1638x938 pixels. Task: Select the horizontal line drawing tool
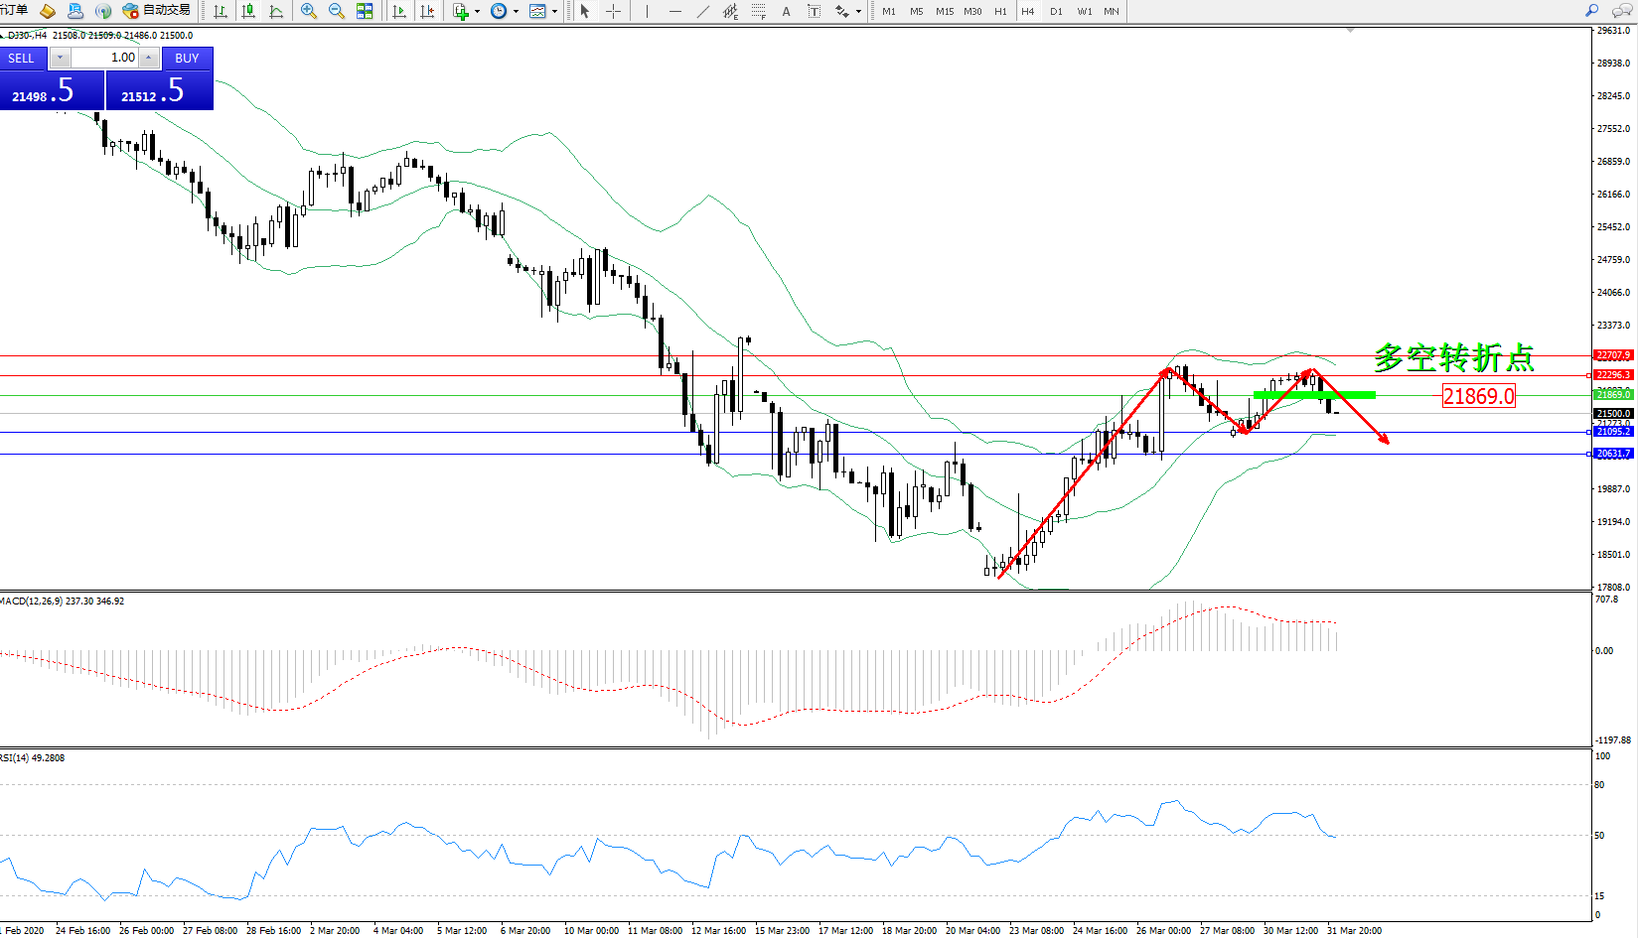point(675,11)
